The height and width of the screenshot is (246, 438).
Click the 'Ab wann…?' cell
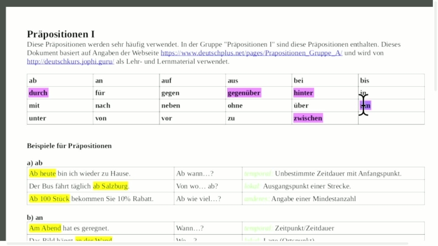tap(208, 174)
